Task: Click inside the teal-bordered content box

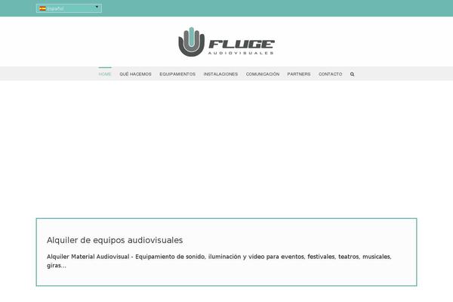Action: tap(226, 277)
